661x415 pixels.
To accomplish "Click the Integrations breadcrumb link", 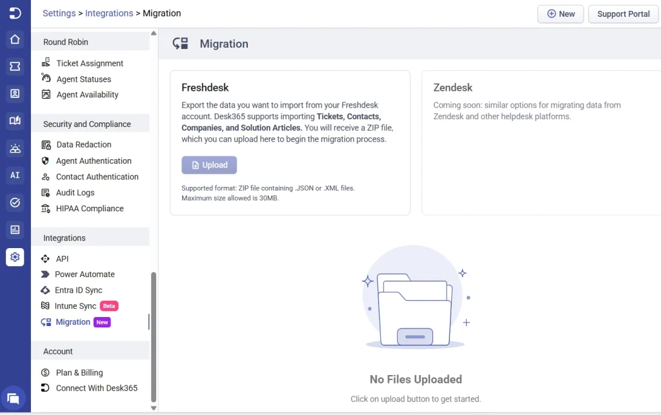I will (109, 13).
